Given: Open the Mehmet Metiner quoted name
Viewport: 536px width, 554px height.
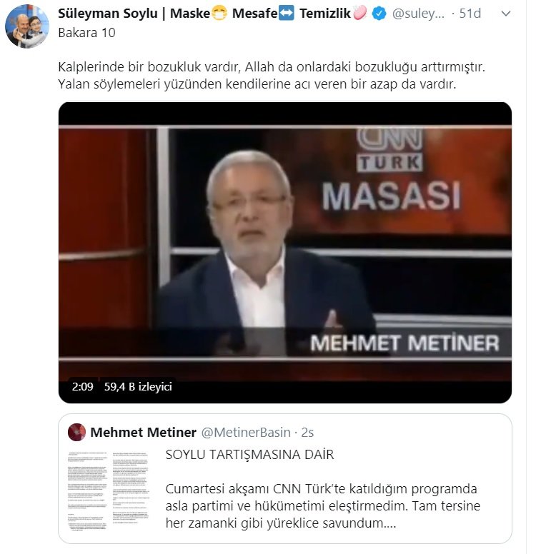Looking at the screenshot, I should tap(143, 432).
